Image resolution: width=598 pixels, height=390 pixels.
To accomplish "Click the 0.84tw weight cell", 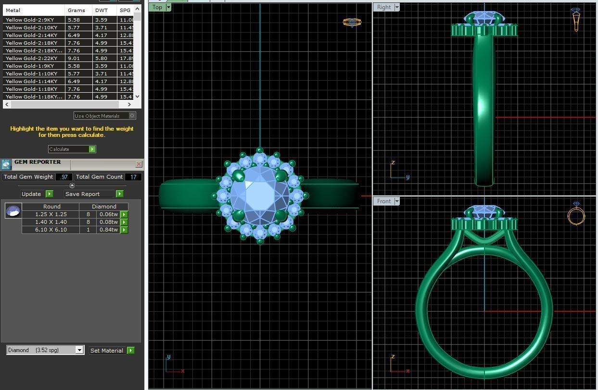I will [108, 230].
